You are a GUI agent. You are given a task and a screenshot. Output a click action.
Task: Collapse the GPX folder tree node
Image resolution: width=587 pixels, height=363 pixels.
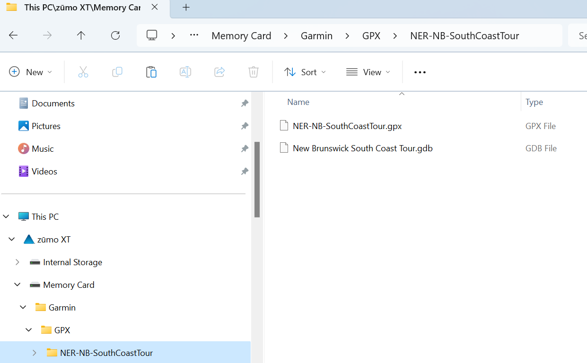[29, 330]
